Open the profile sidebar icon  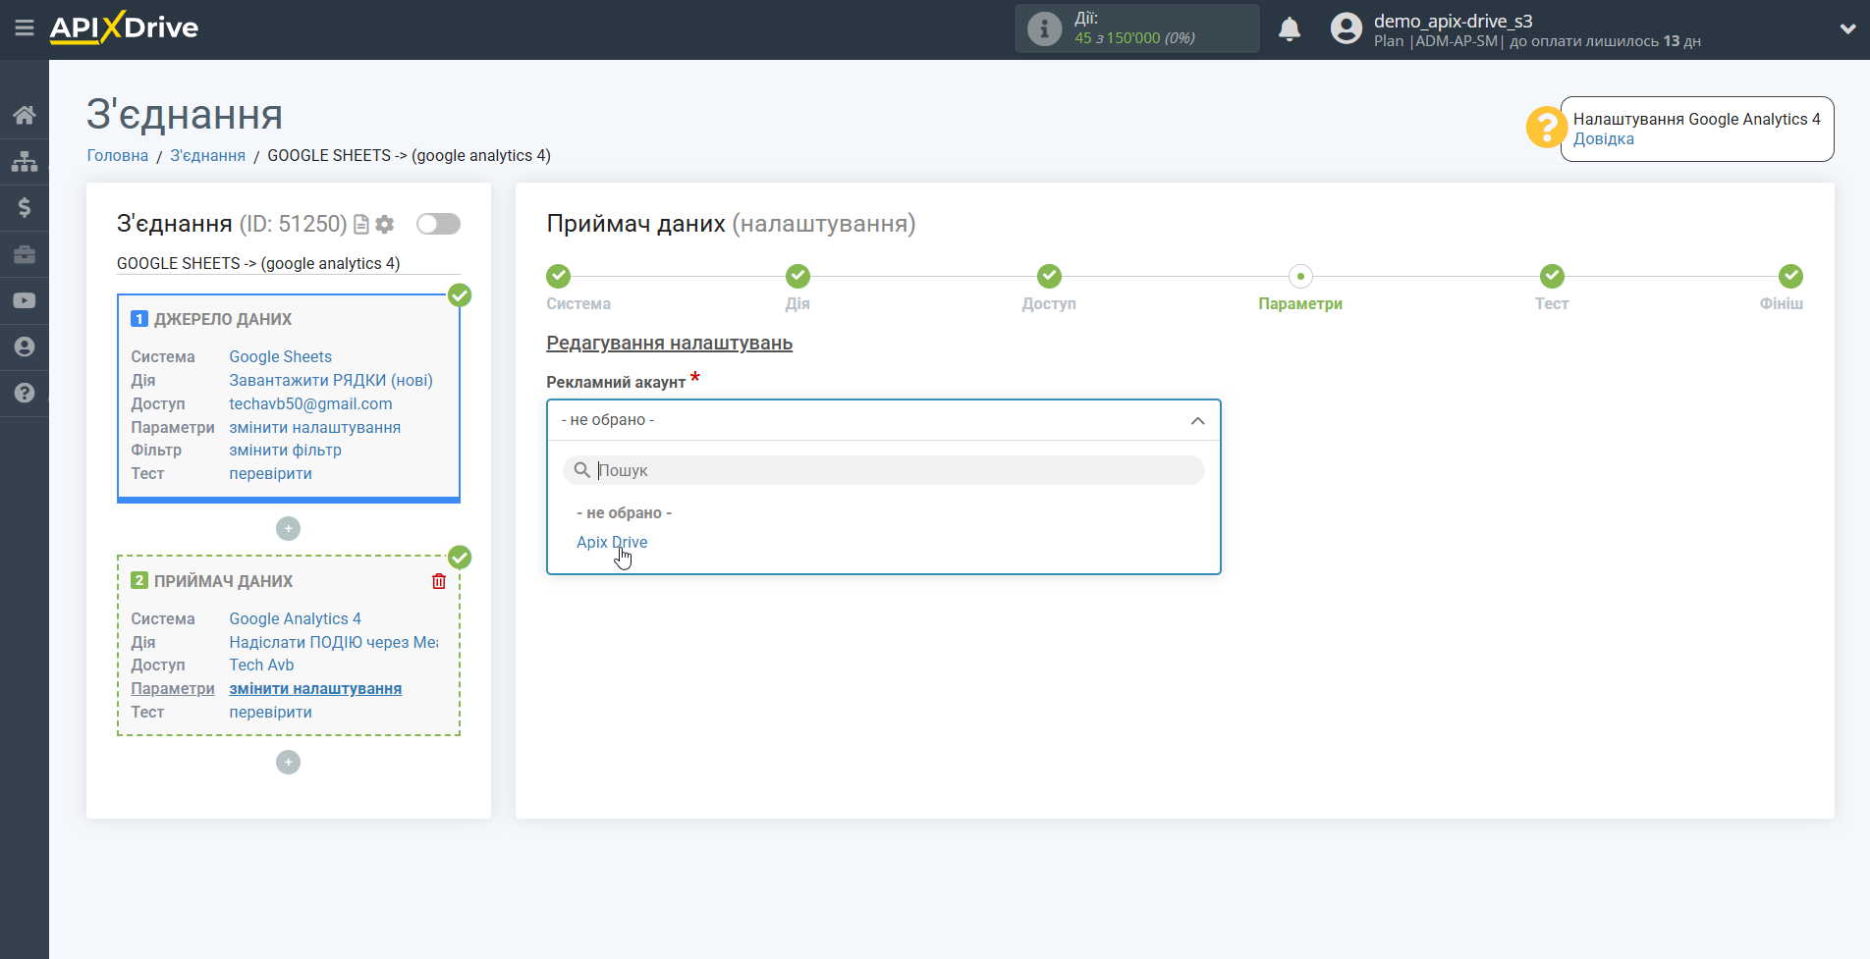(x=25, y=346)
